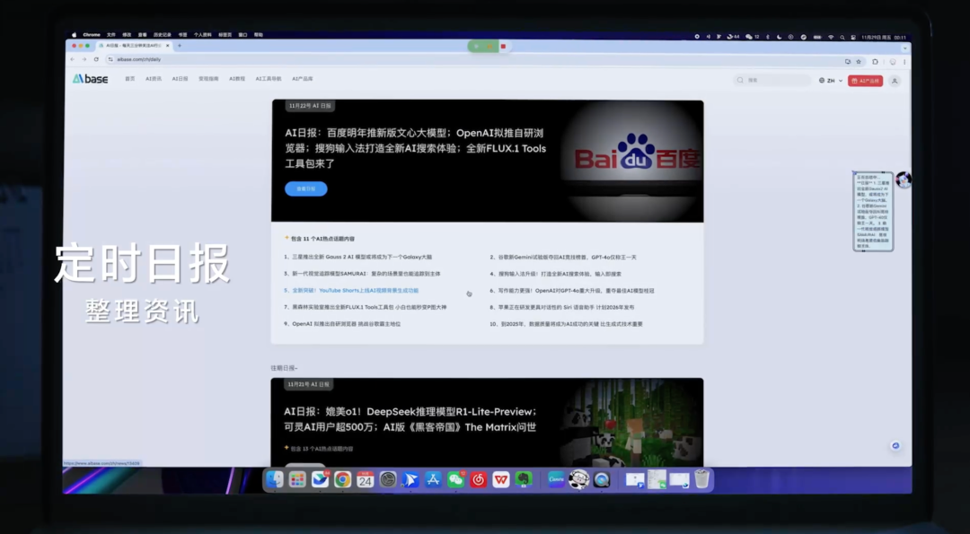Open Evernote in the dock
This screenshot has height=534, width=970.
click(x=524, y=479)
